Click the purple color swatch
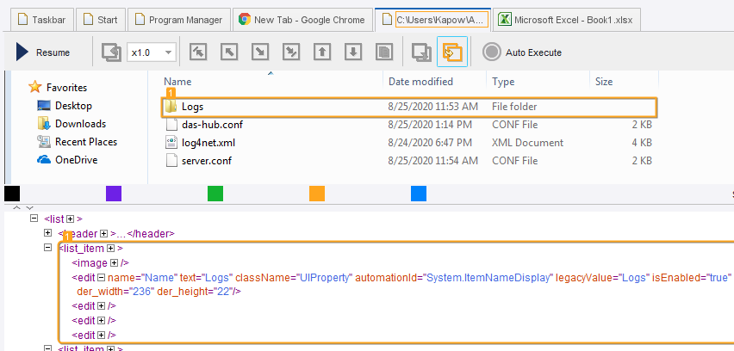 (113, 194)
